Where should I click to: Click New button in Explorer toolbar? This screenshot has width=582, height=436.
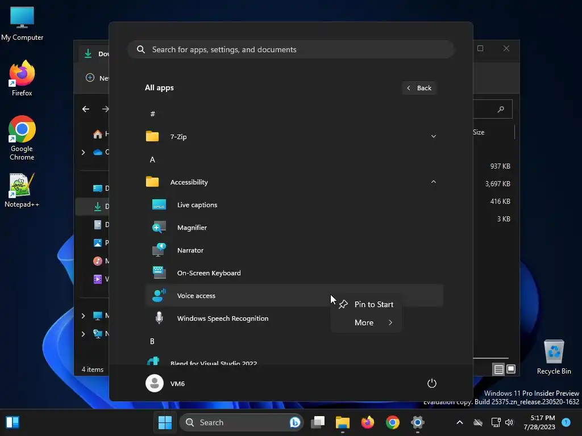[x=97, y=78]
